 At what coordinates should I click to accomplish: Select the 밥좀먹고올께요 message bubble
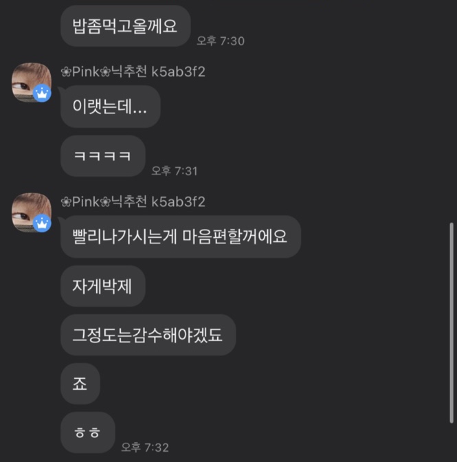[x=126, y=26]
